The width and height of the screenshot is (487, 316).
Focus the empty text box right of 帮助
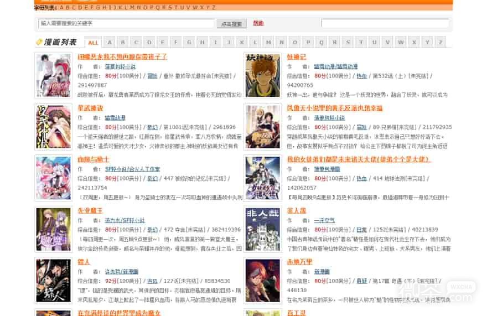(x=385, y=23)
